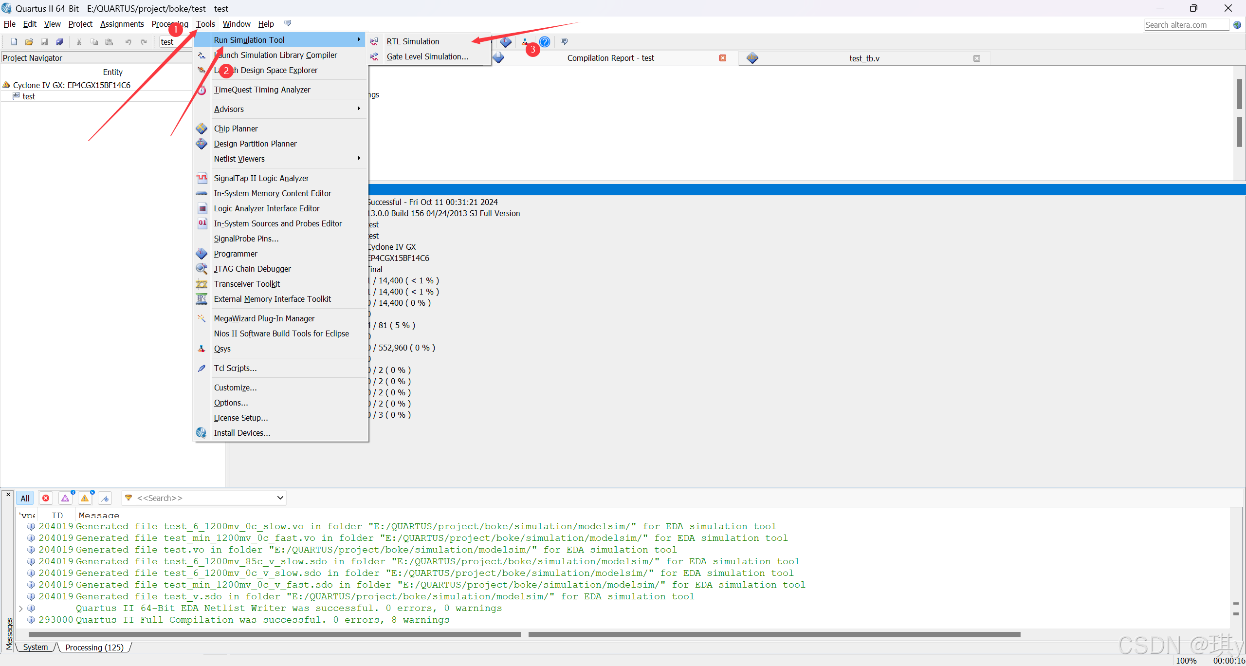This screenshot has height=666, width=1246.
Task: Click the Save All toolbar icon
Action: click(59, 42)
